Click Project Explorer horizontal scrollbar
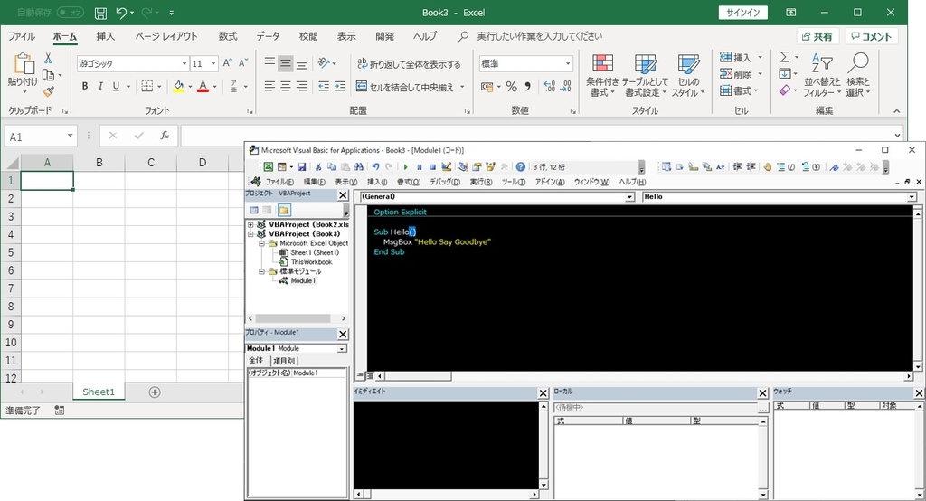 pos(297,318)
